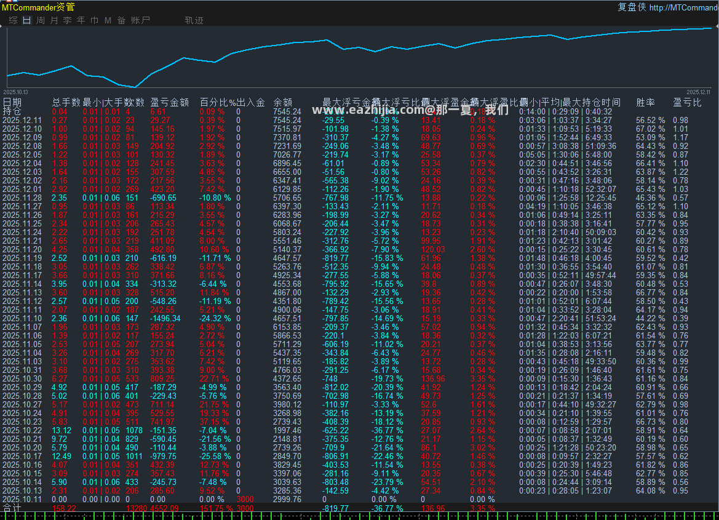Screen dimensions: 719x520
Task: Click the 盈亏金额 column header
Action: 170,102
